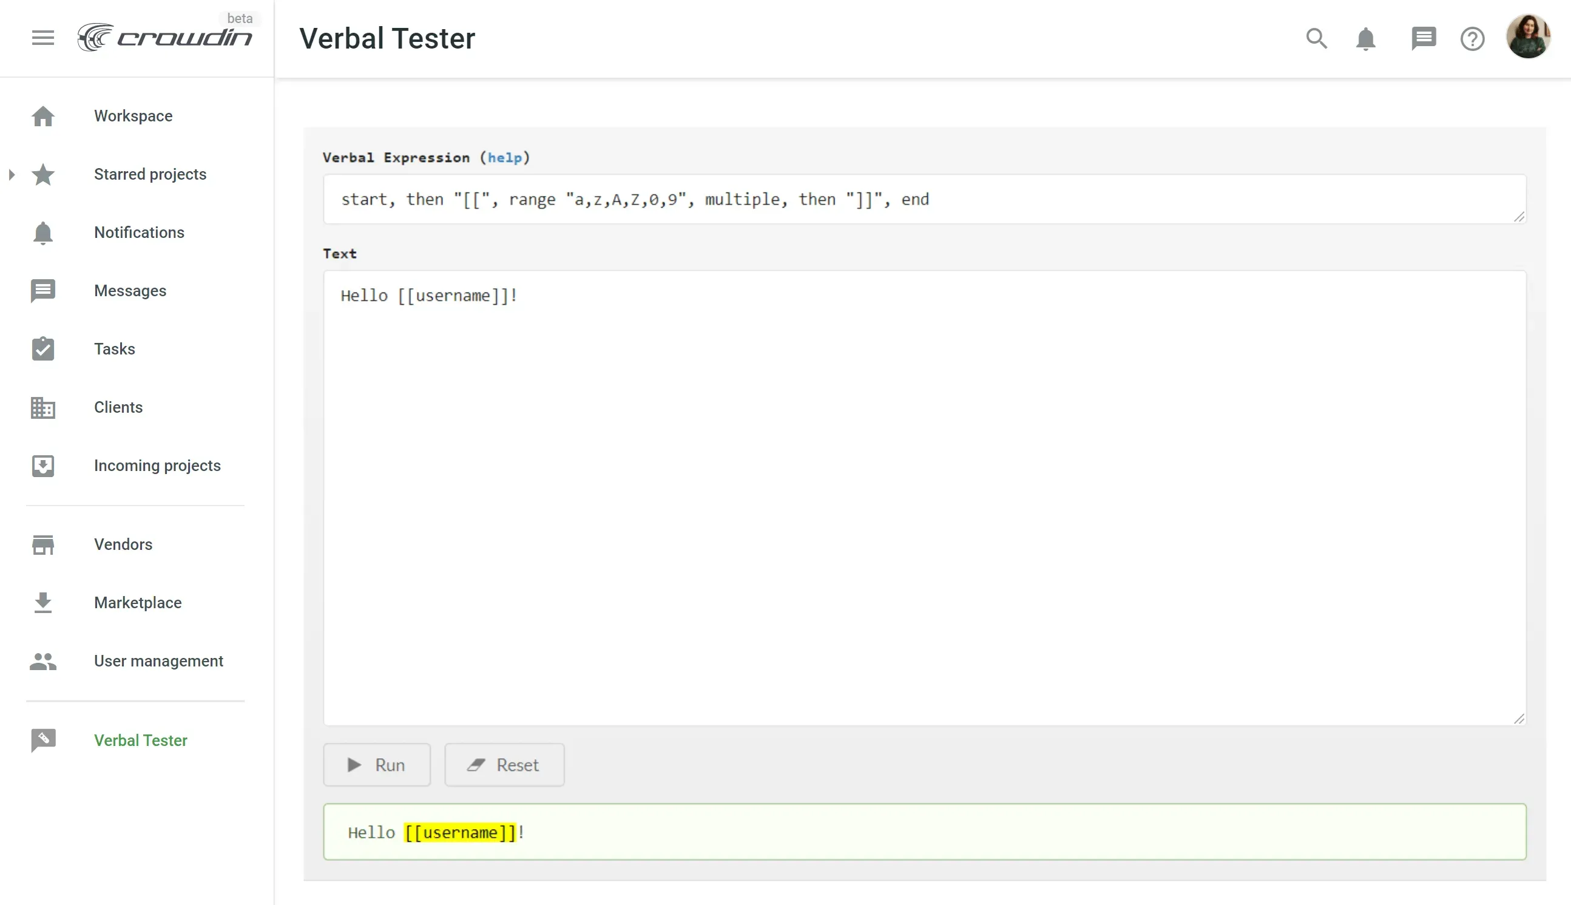Run the verbal expression
Viewport: 1571px width, 905px height.
point(376,765)
